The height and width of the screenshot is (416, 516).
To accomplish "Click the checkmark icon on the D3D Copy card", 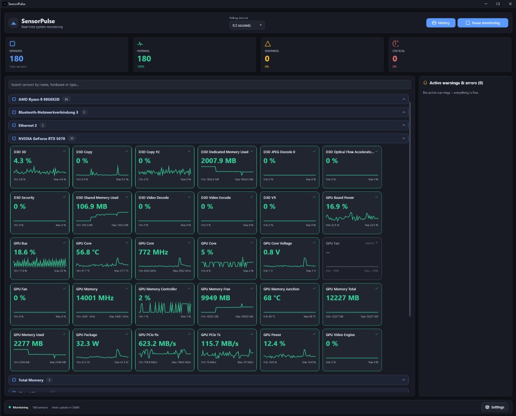I will pyautogui.click(x=126, y=151).
